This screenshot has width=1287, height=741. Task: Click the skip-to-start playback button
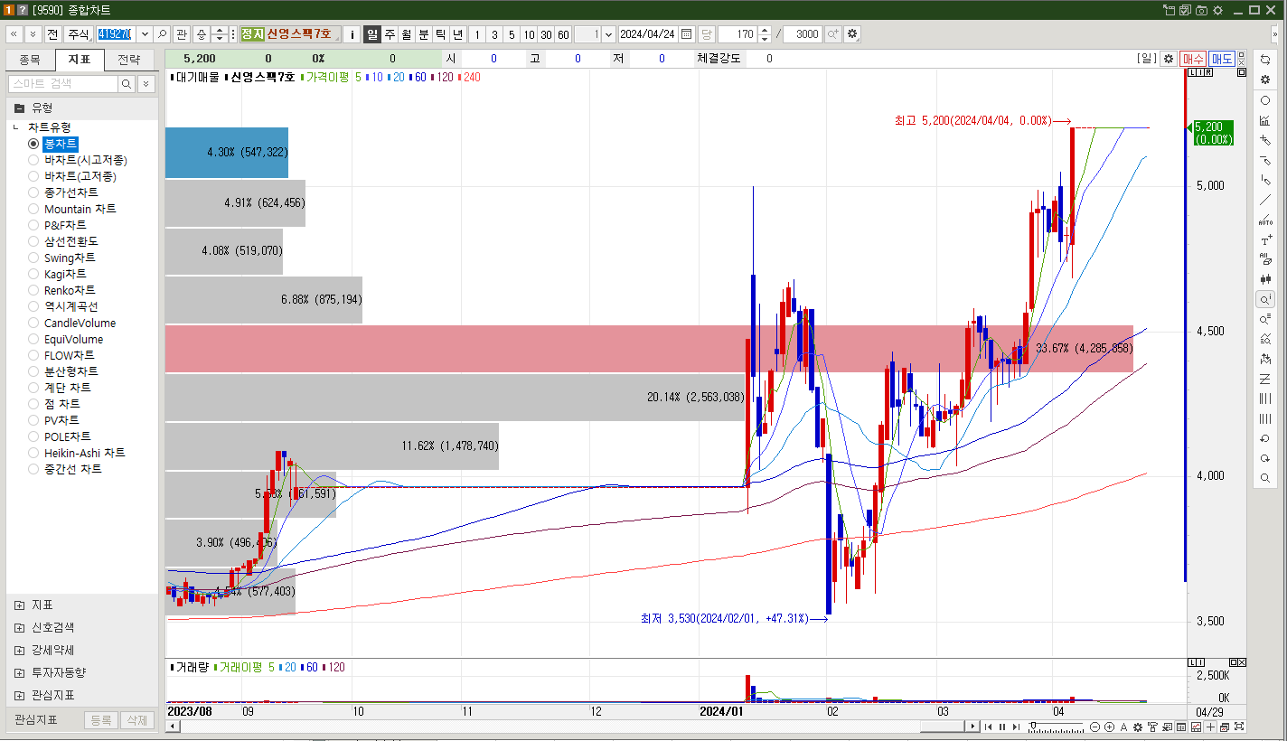coord(988,727)
